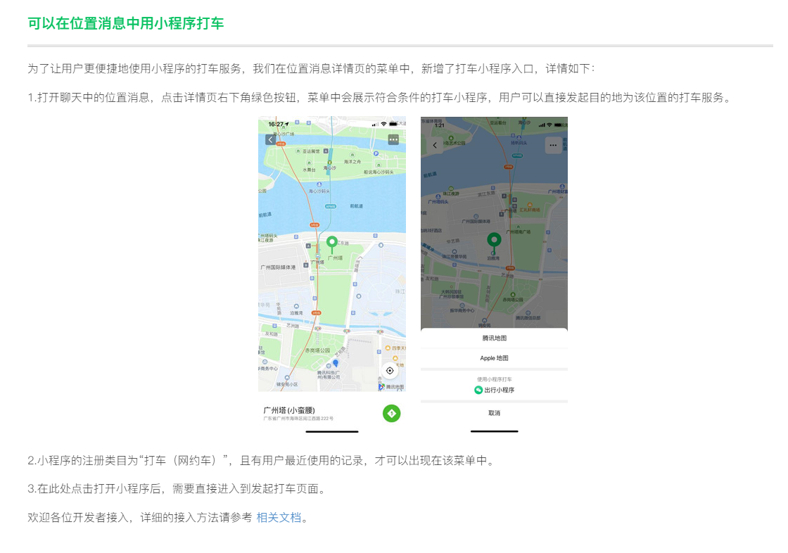This screenshot has height=553, width=788.
Task: Click the 亚运展馆 label on left map
Action: click(x=311, y=151)
